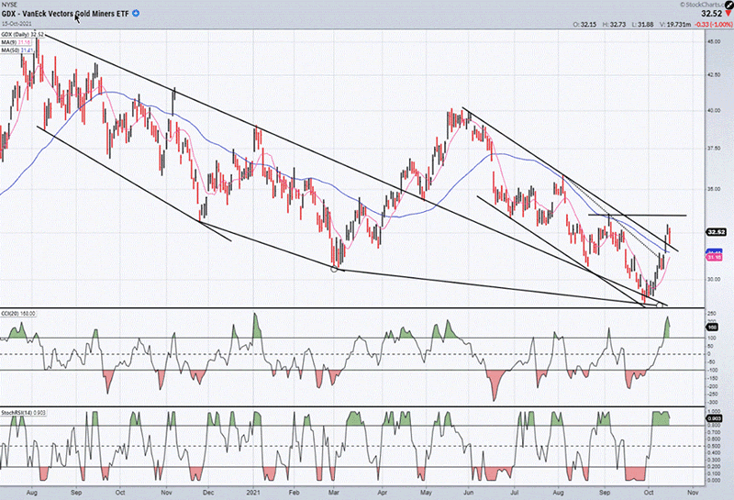Viewport: 734px width, 500px height.
Task: Click the MA(50) legend entry
Action: (17, 50)
